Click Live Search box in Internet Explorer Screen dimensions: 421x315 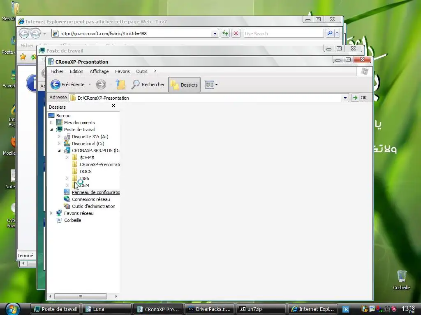coord(284,34)
